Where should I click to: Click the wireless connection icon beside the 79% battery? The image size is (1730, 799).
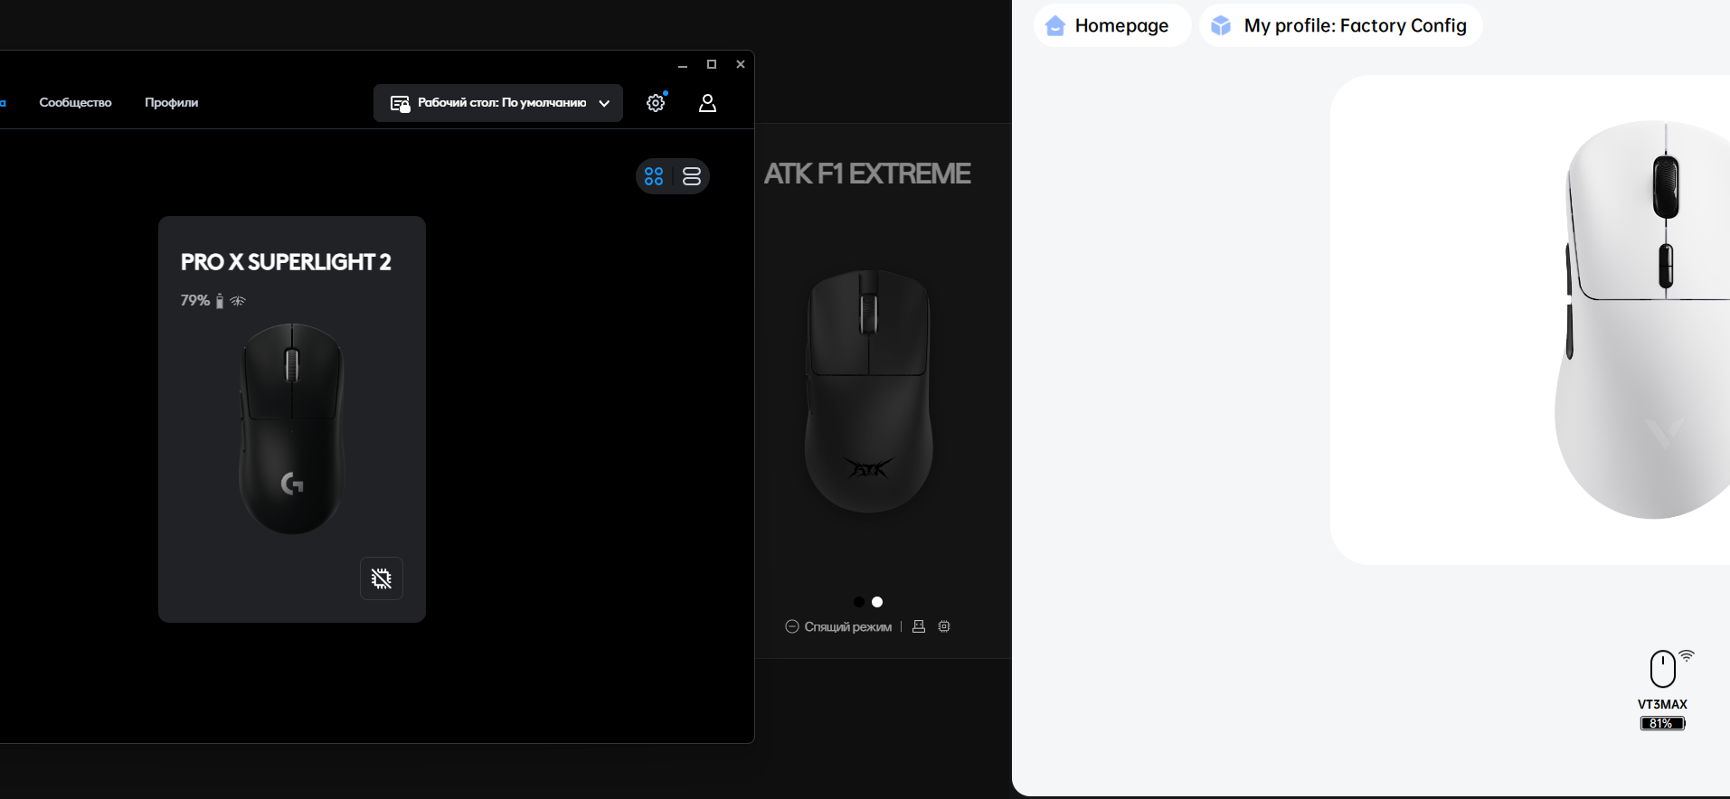pyautogui.click(x=238, y=301)
